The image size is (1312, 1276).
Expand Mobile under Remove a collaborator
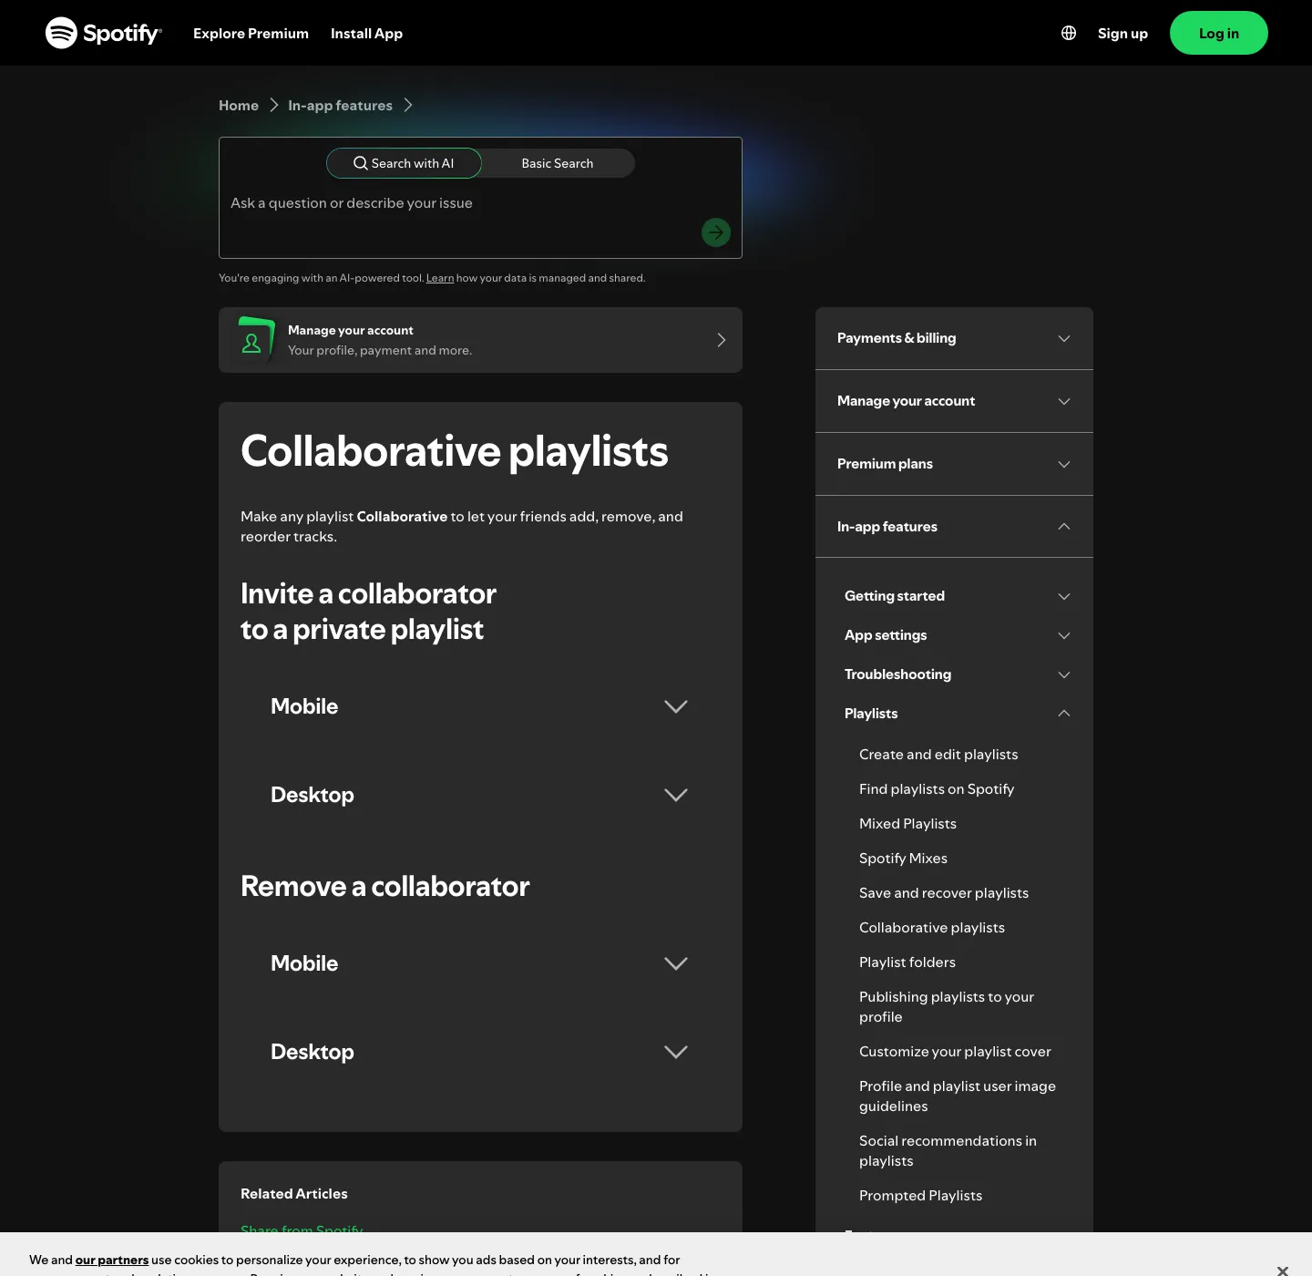(x=480, y=963)
